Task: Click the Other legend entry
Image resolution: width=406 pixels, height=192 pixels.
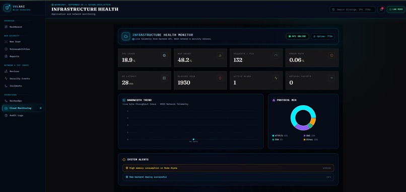Action: [x=310, y=140]
